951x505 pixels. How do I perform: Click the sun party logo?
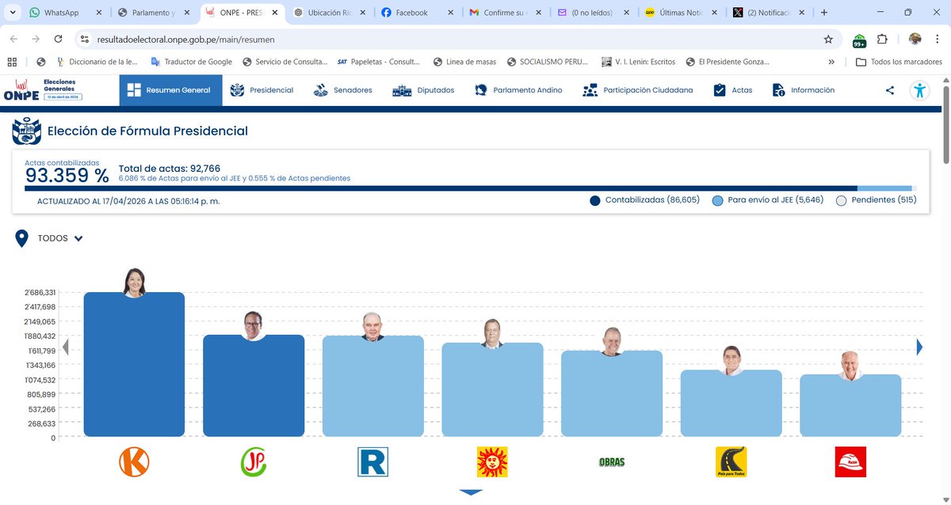[x=492, y=461]
